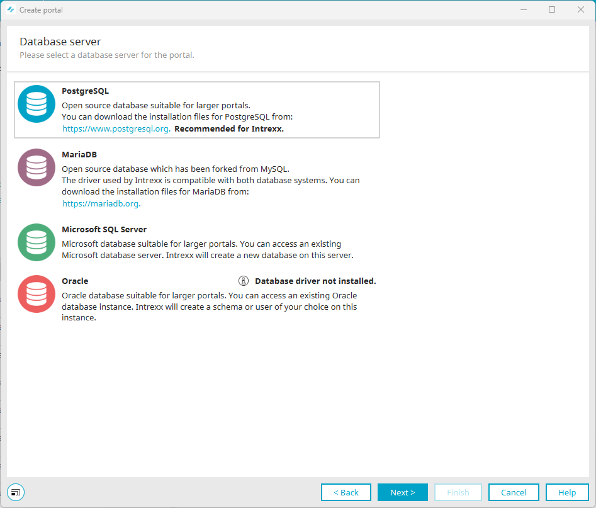Click the Intrexx logo in title bar
Screen dimensions: 596x508
11,9
